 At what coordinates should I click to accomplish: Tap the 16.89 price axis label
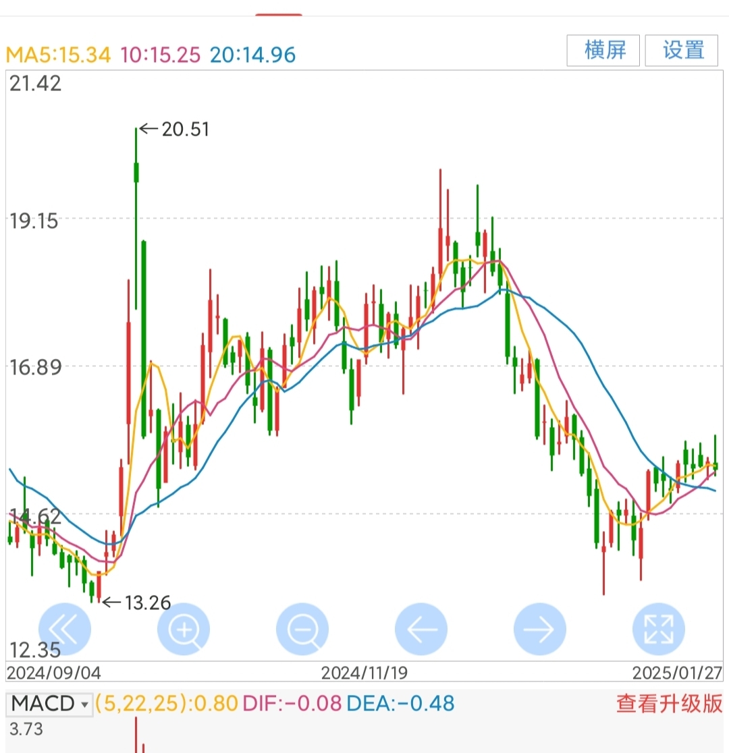36,368
